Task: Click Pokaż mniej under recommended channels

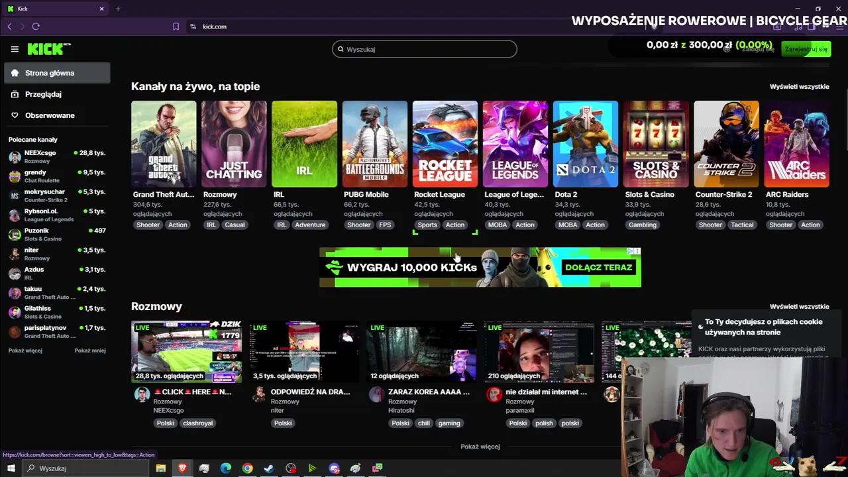Action: click(90, 350)
